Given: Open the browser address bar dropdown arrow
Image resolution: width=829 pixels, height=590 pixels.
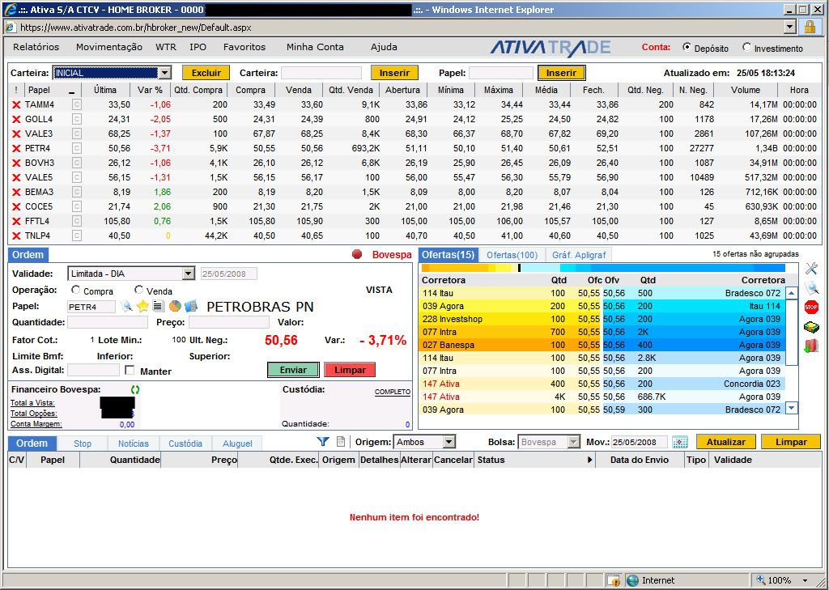Looking at the screenshot, I should [790, 27].
